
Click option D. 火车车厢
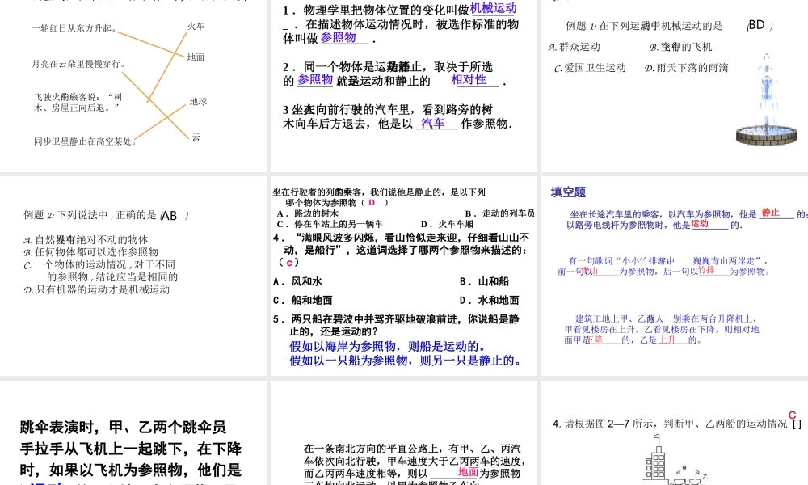point(447,224)
